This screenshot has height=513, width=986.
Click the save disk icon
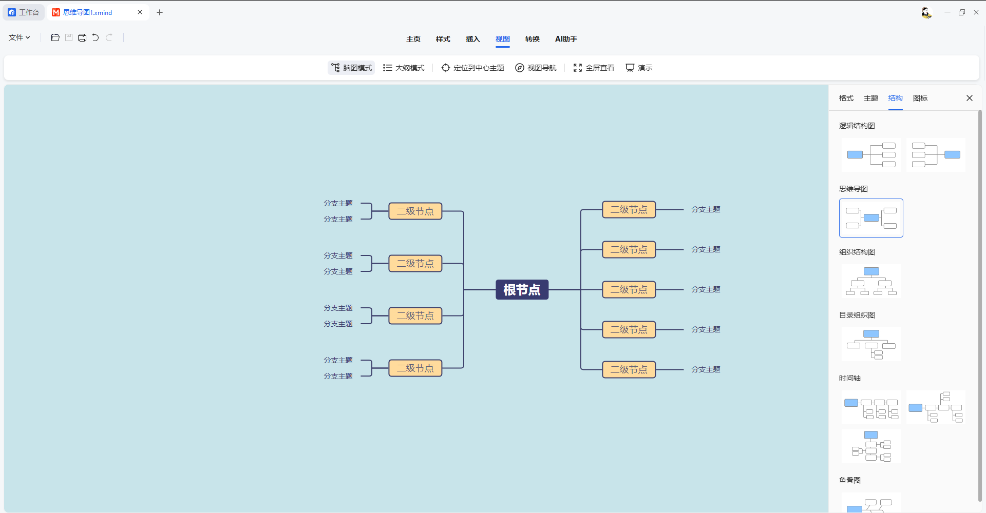click(x=69, y=37)
